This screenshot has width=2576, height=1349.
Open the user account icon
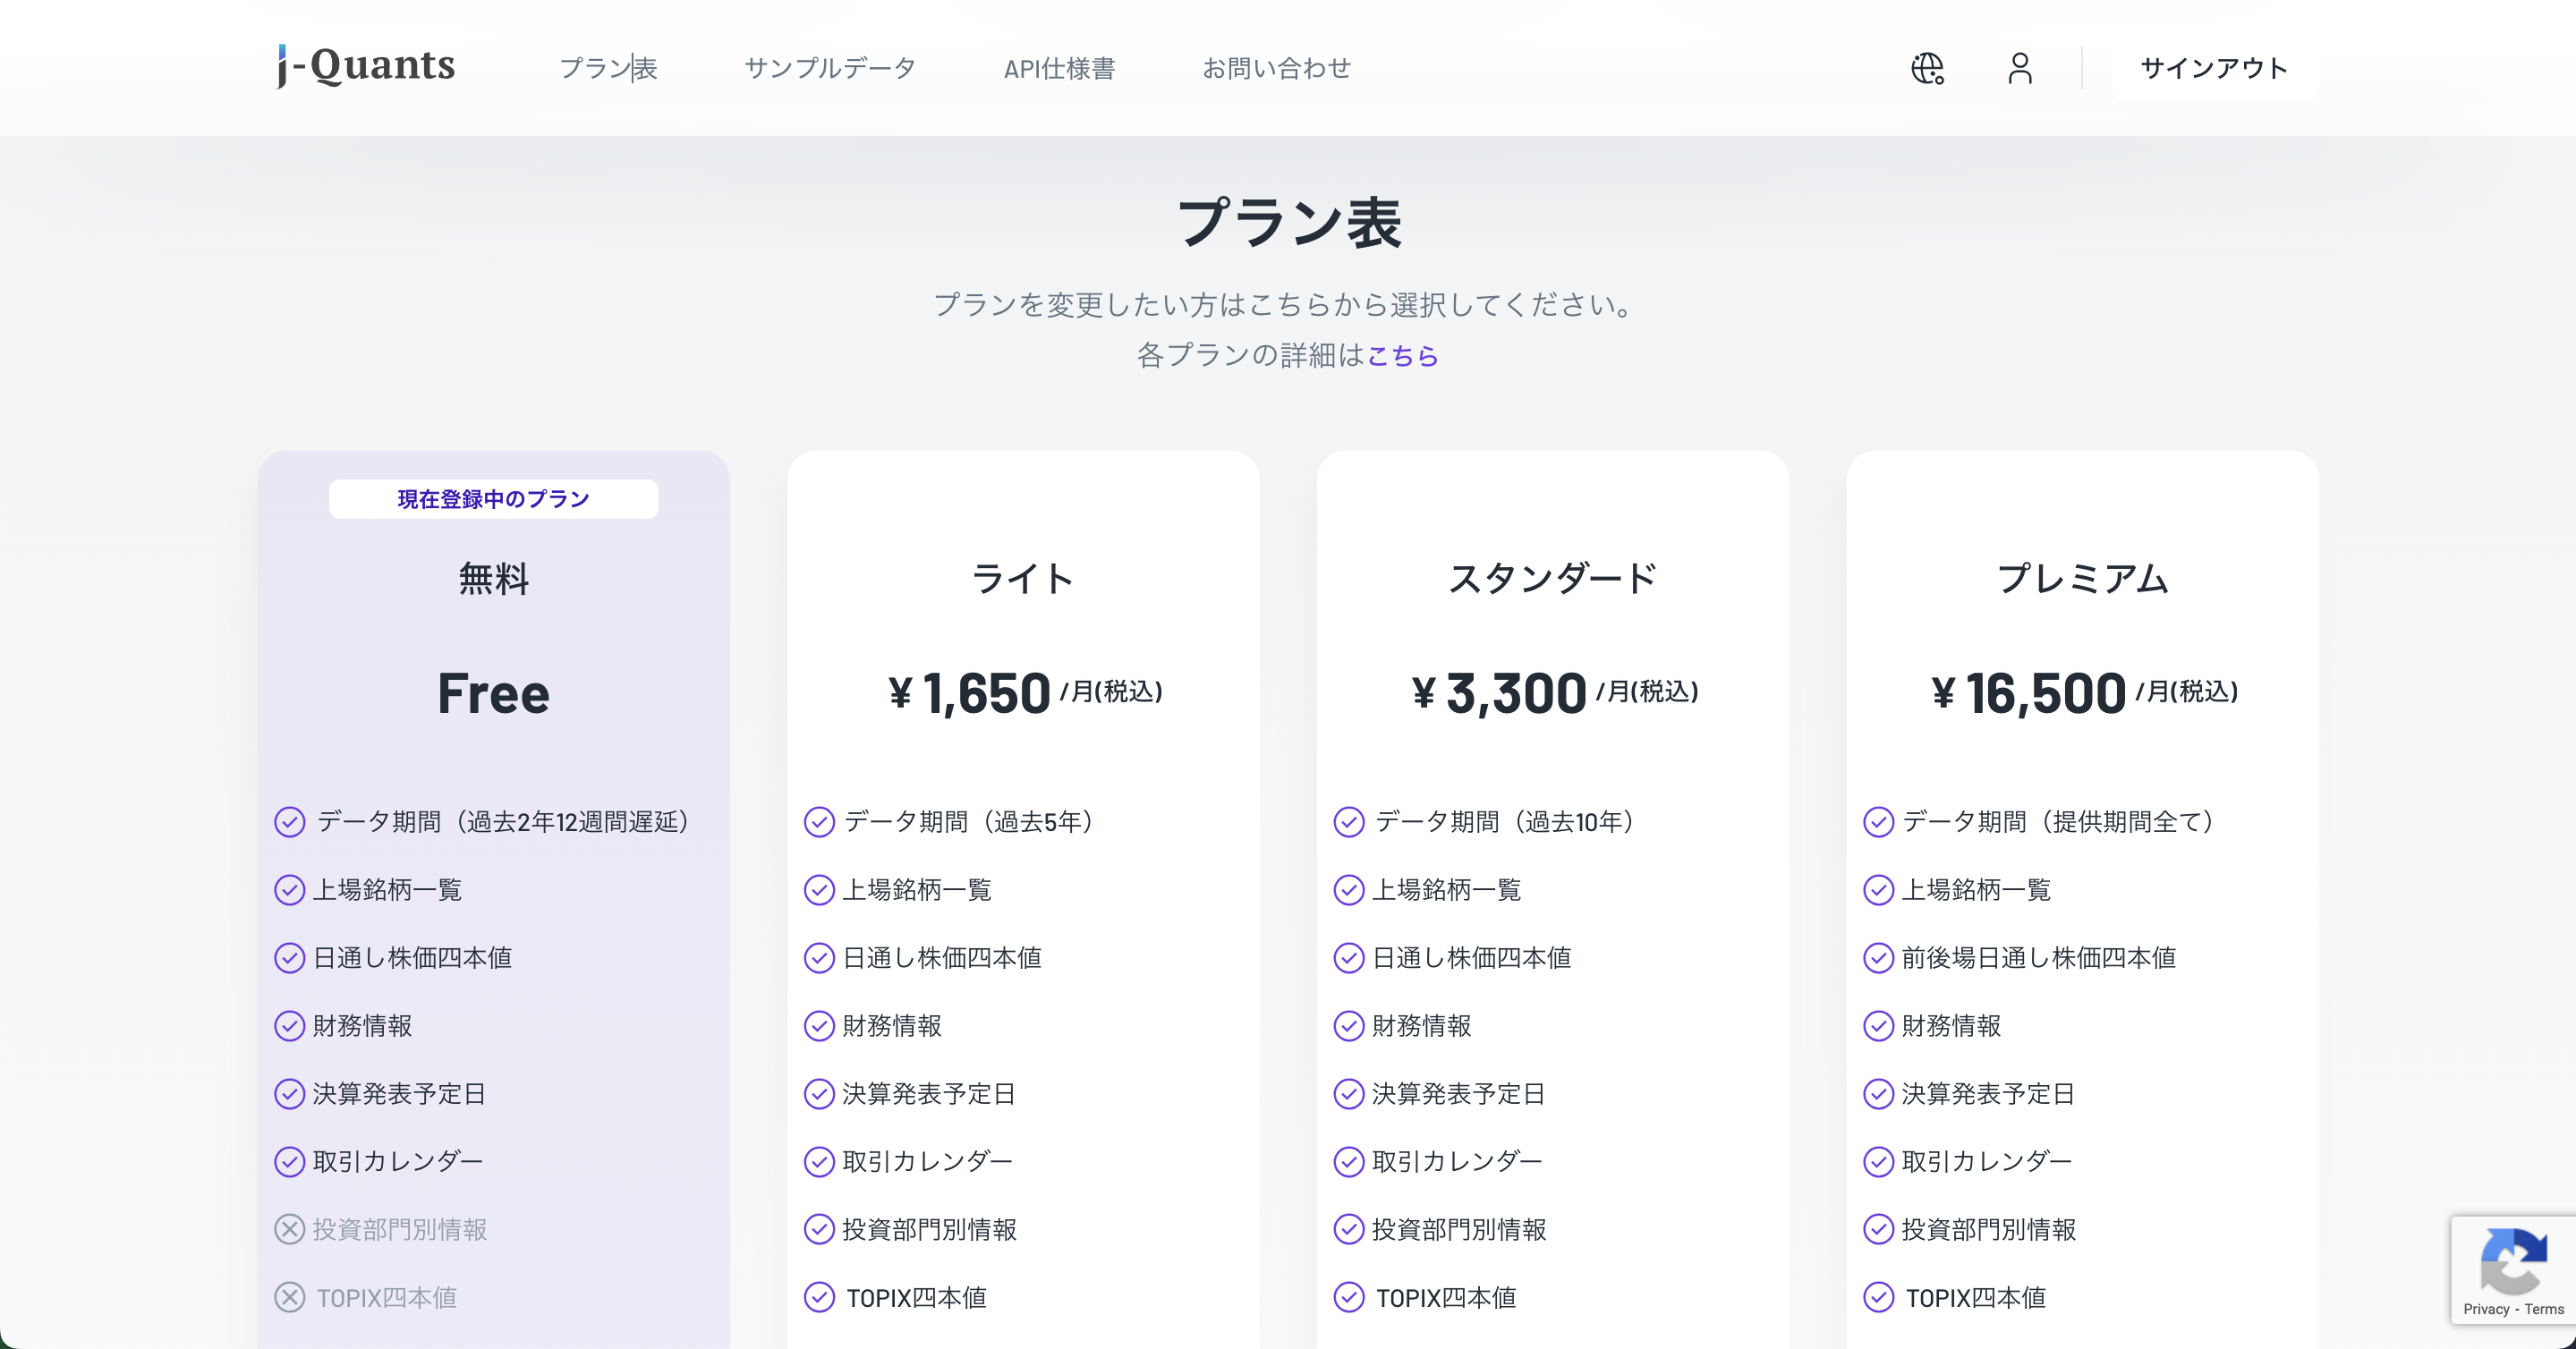pos(2019,68)
